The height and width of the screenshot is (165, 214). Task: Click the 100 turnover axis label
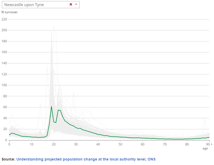point(4,85)
